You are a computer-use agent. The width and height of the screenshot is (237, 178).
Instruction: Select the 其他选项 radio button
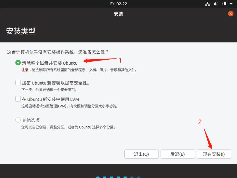[x=18, y=120]
